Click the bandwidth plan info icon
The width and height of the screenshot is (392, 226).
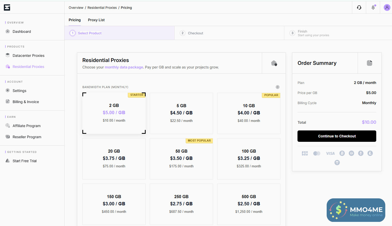278,87
